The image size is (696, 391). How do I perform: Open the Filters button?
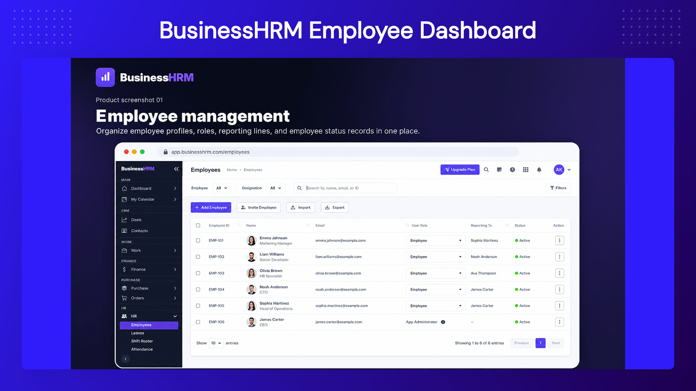tap(558, 188)
